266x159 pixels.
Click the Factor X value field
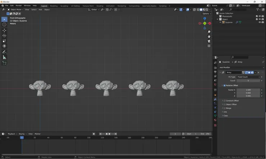click(248, 90)
